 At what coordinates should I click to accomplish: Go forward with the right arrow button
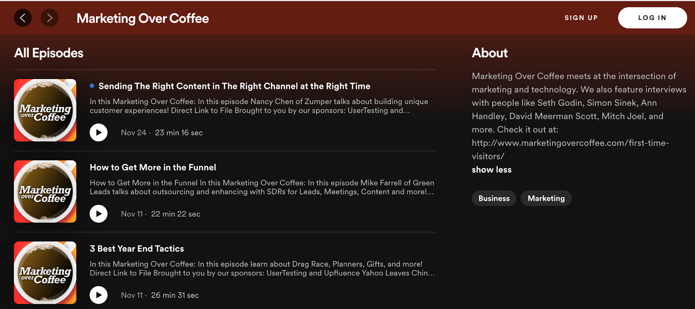(50, 18)
